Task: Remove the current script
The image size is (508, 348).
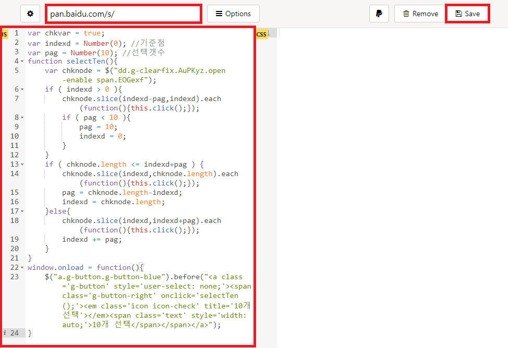Action: 420,14
